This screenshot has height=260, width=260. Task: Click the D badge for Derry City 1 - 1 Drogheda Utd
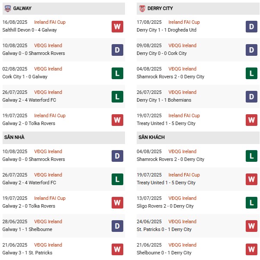[x=252, y=26]
